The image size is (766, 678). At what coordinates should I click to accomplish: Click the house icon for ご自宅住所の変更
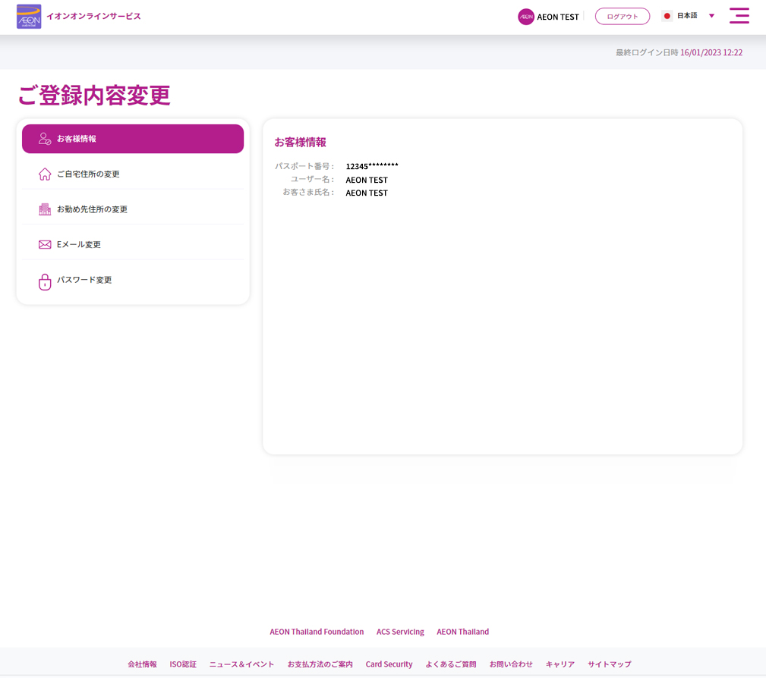[45, 174]
